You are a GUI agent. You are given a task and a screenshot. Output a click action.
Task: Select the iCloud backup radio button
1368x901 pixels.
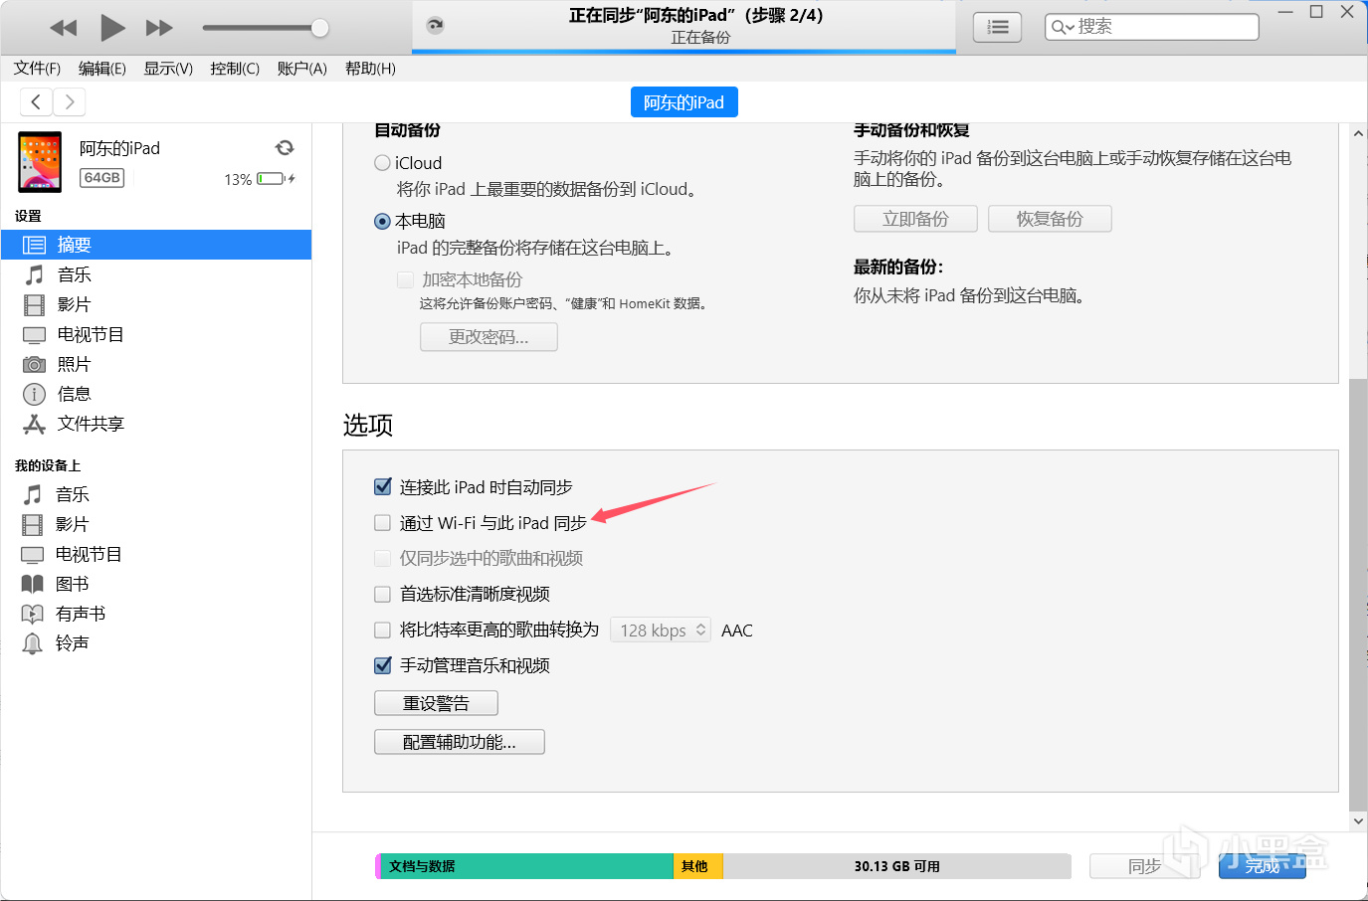pos(382,163)
